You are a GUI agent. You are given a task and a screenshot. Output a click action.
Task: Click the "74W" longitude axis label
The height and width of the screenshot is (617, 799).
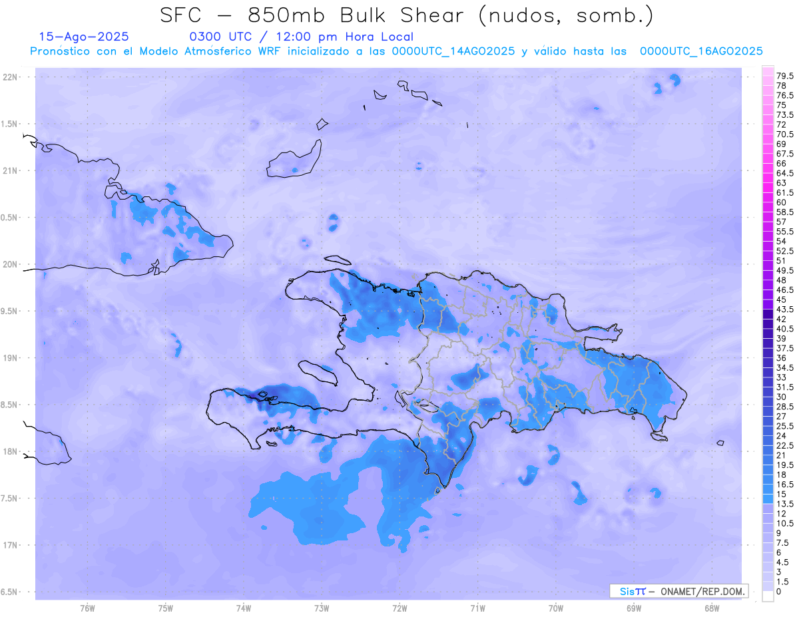pyautogui.click(x=244, y=608)
